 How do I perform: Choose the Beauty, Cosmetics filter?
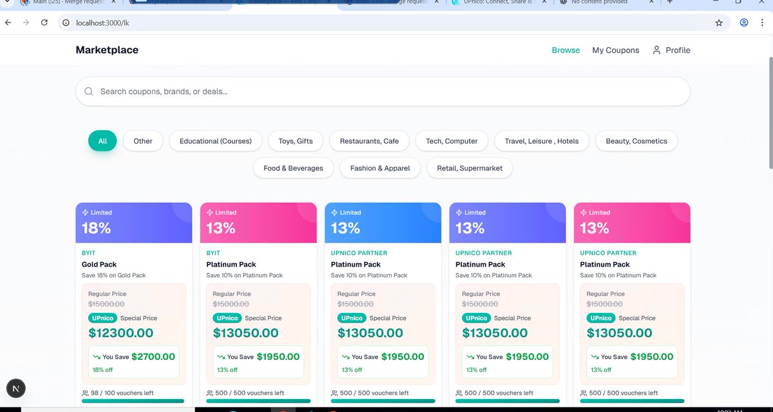coord(636,141)
